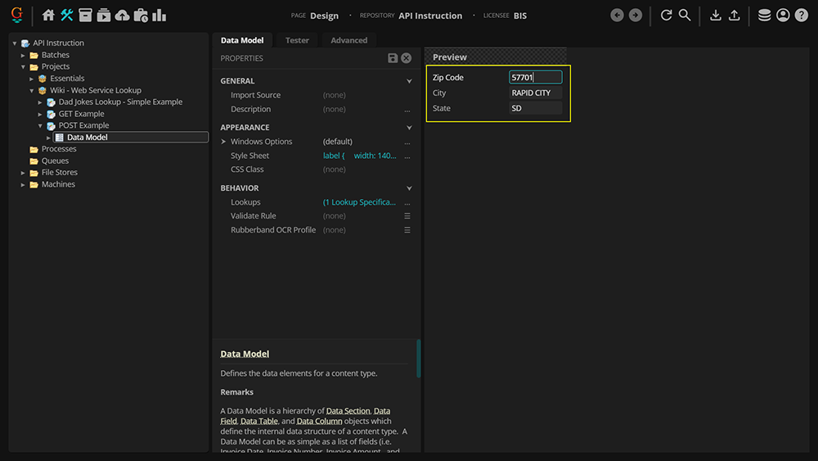
Task: Switch to the Advanced tab
Action: 348,40
